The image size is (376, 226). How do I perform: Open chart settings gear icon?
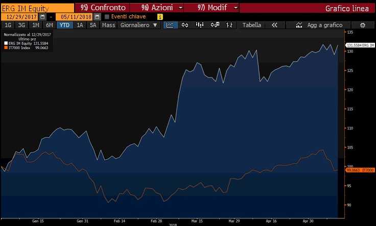363,25
